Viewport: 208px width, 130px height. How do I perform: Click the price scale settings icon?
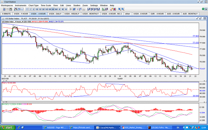[x=81, y=9]
